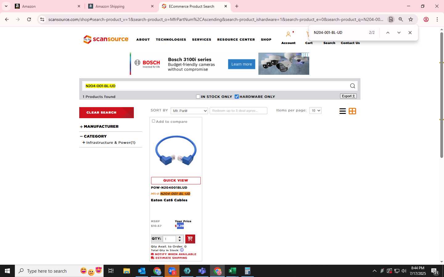This screenshot has height=277, width=444.
Task: Click the browser address bar URL
Action: pyautogui.click(x=216, y=19)
